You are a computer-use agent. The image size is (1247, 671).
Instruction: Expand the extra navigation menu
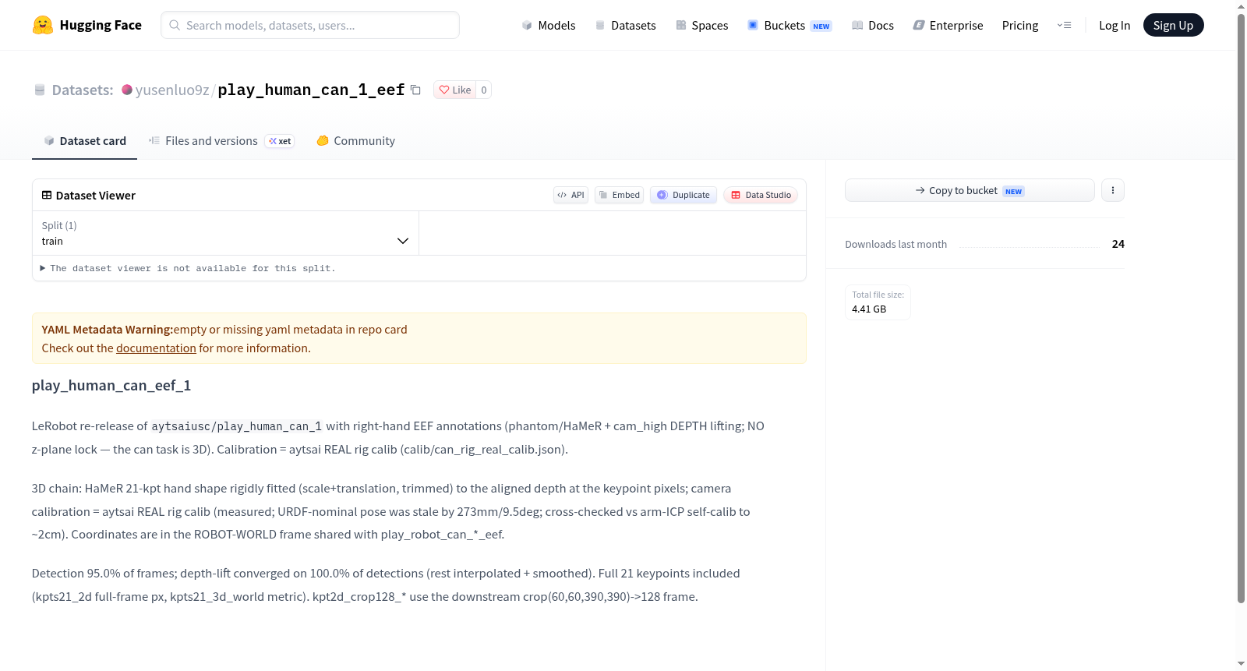coord(1064,25)
